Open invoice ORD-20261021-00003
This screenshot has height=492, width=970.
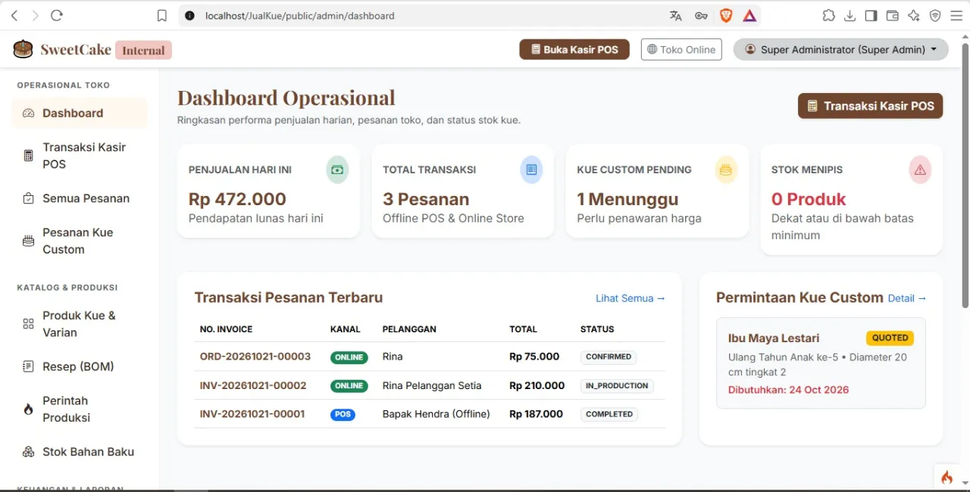255,357
